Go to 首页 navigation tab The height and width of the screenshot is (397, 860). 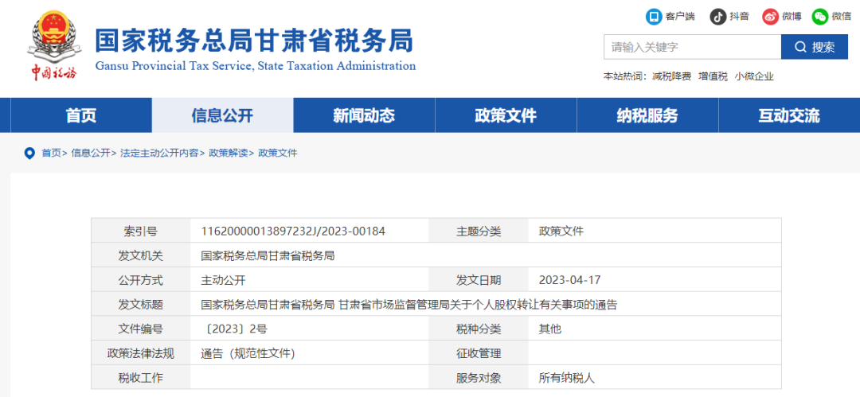tap(81, 115)
